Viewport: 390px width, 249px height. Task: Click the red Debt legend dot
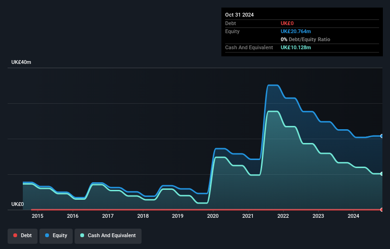pyautogui.click(x=15, y=235)
